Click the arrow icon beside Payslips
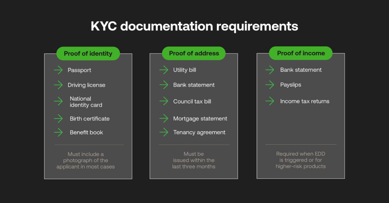Screen dimensions: 389x203 click(270, 85)
